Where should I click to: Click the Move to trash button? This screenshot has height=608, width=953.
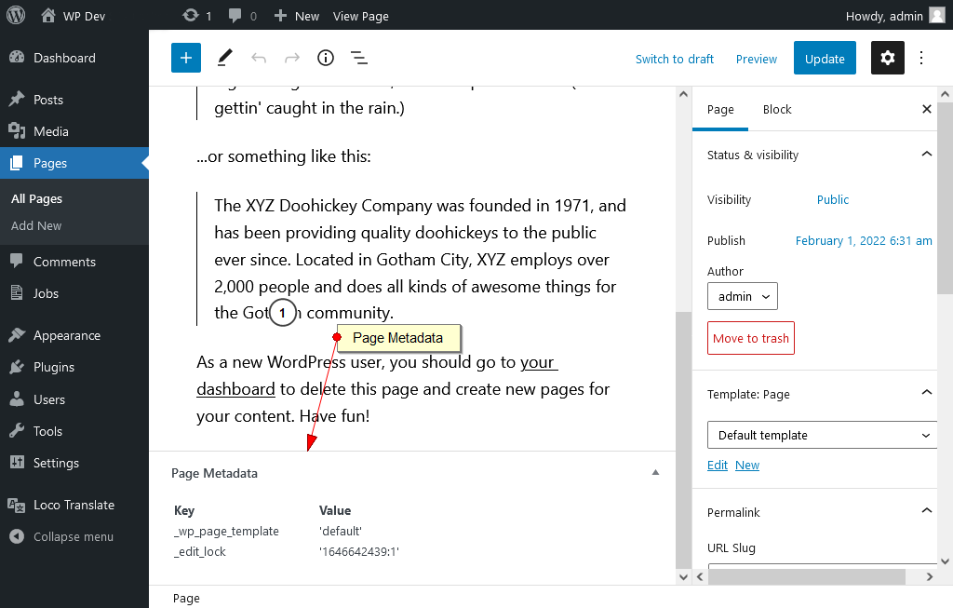tap(750, 338)
